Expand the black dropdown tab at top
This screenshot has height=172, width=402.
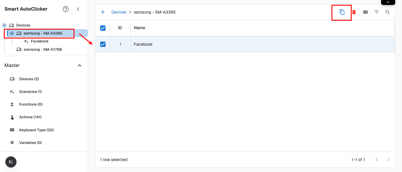point(388,2)
